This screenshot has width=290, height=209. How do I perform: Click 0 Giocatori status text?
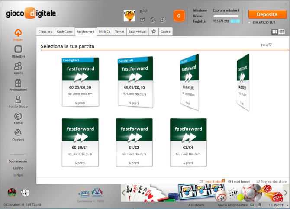coord(12,205)
